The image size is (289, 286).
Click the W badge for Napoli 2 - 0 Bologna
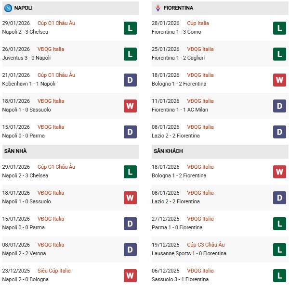[130, 275]
